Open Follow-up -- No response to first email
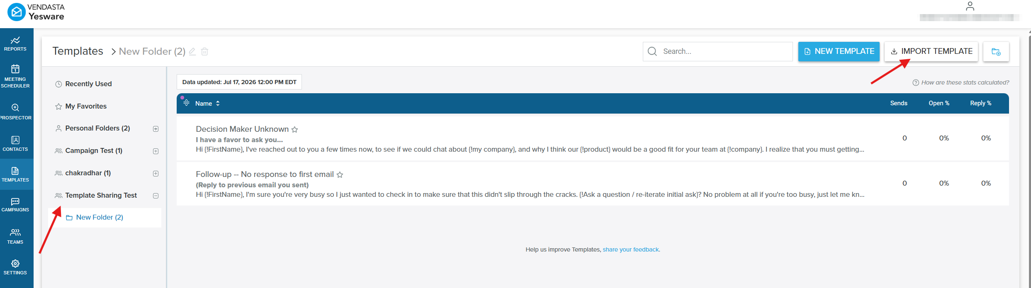Screen dimensions: 1031x288 [265, 174]
